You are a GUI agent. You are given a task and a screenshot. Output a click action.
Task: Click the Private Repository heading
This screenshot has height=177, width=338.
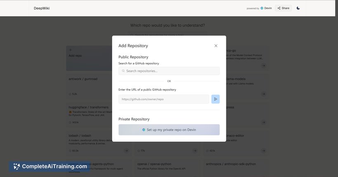[134, 119]
